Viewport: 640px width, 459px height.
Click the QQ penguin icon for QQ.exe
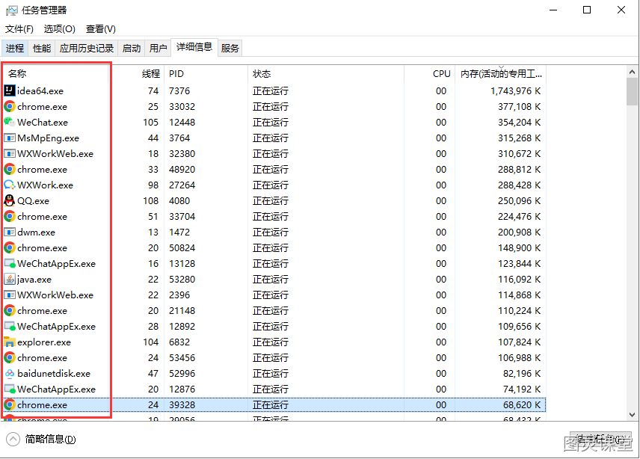tap(10, 200)
